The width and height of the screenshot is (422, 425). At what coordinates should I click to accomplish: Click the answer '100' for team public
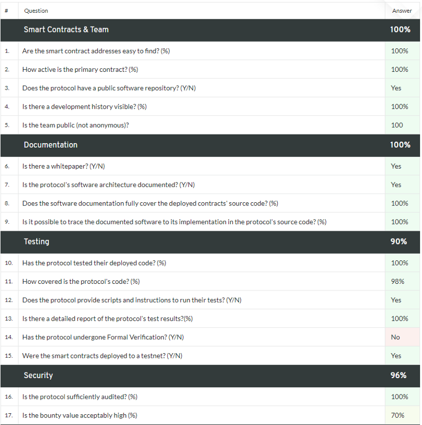(397, 125)
